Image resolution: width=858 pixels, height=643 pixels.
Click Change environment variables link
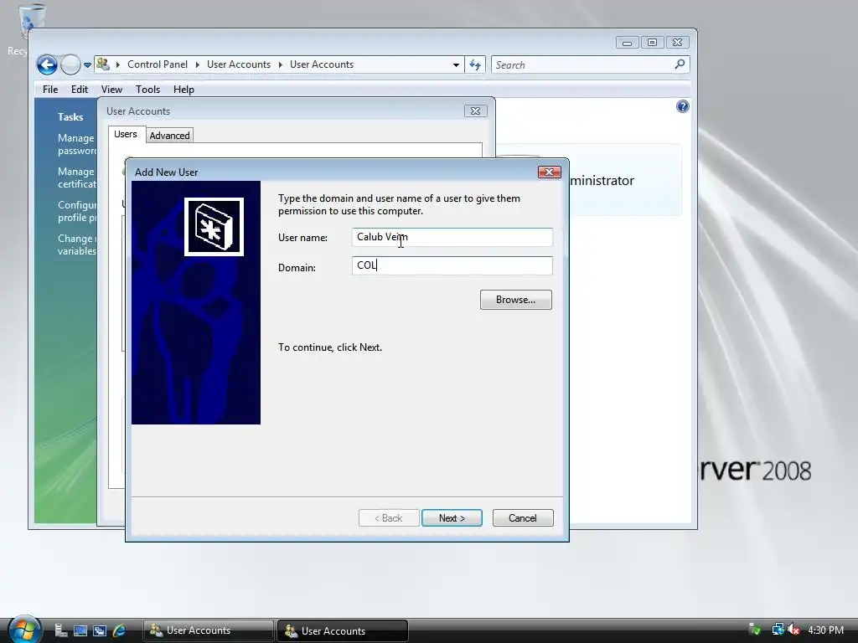pos(77,244)
